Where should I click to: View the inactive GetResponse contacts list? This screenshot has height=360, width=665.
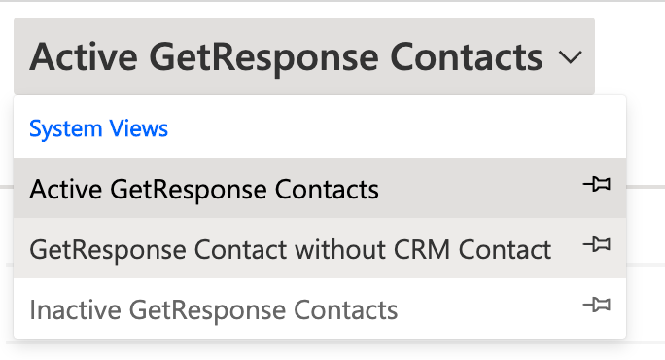coord(320,308)
